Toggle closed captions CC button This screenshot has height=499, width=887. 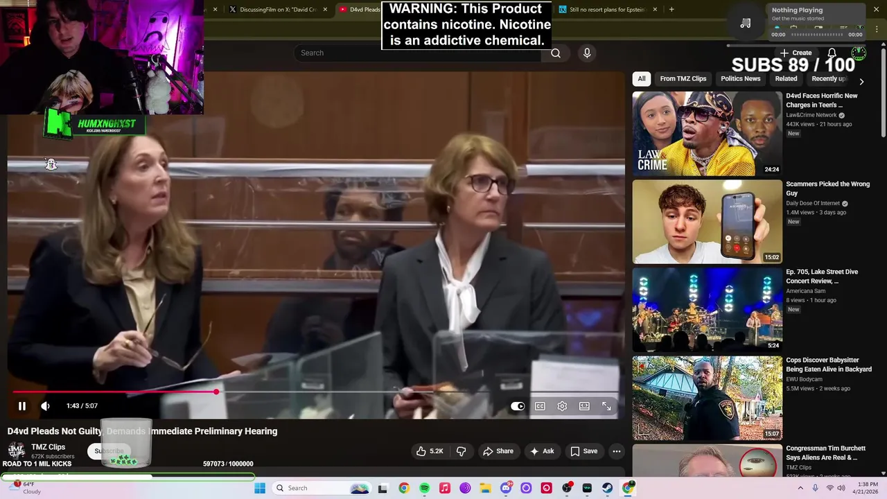pos(540,406)
